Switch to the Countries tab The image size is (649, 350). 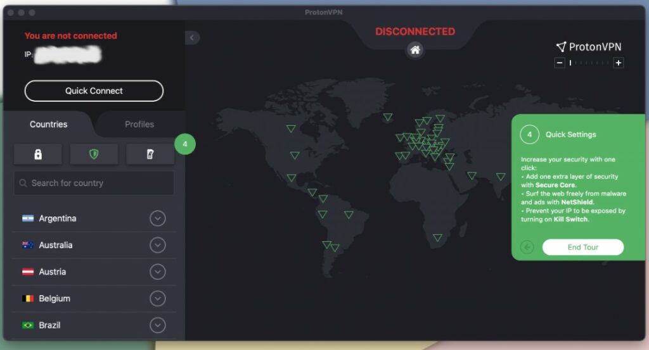[x=48, y=125]
